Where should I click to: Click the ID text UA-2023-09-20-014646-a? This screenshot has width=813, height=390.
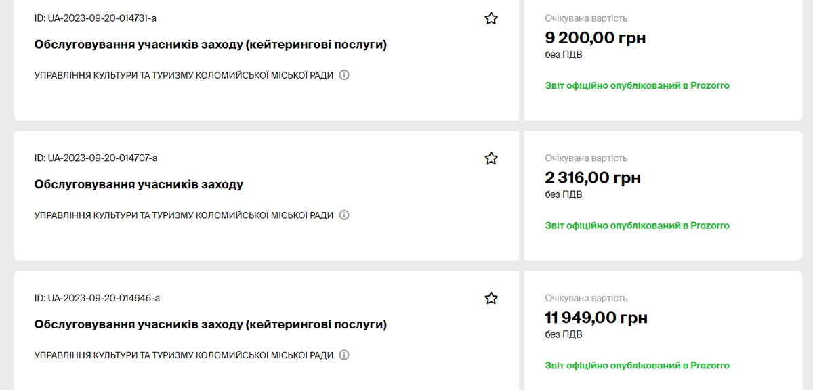(x=97, y=298)
